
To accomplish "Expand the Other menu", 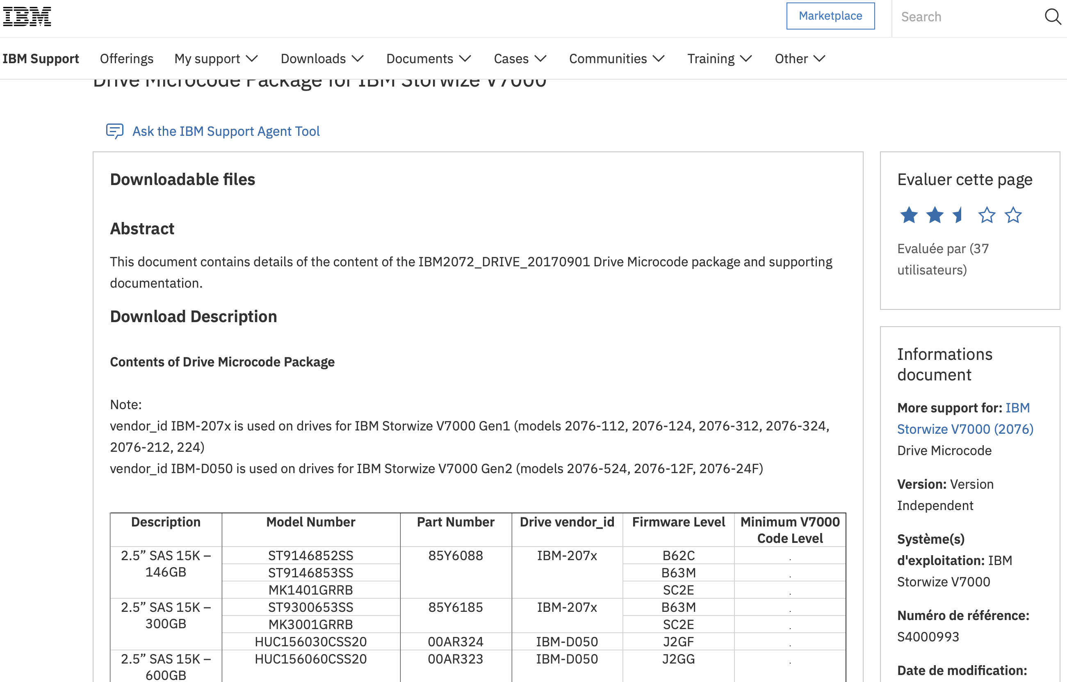I will (x=799, y=59).
